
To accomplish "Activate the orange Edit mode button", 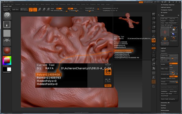I will (31, 9).
